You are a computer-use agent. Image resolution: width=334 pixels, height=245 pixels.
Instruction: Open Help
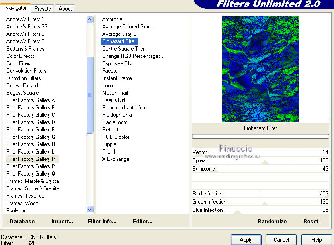[316, 240]
